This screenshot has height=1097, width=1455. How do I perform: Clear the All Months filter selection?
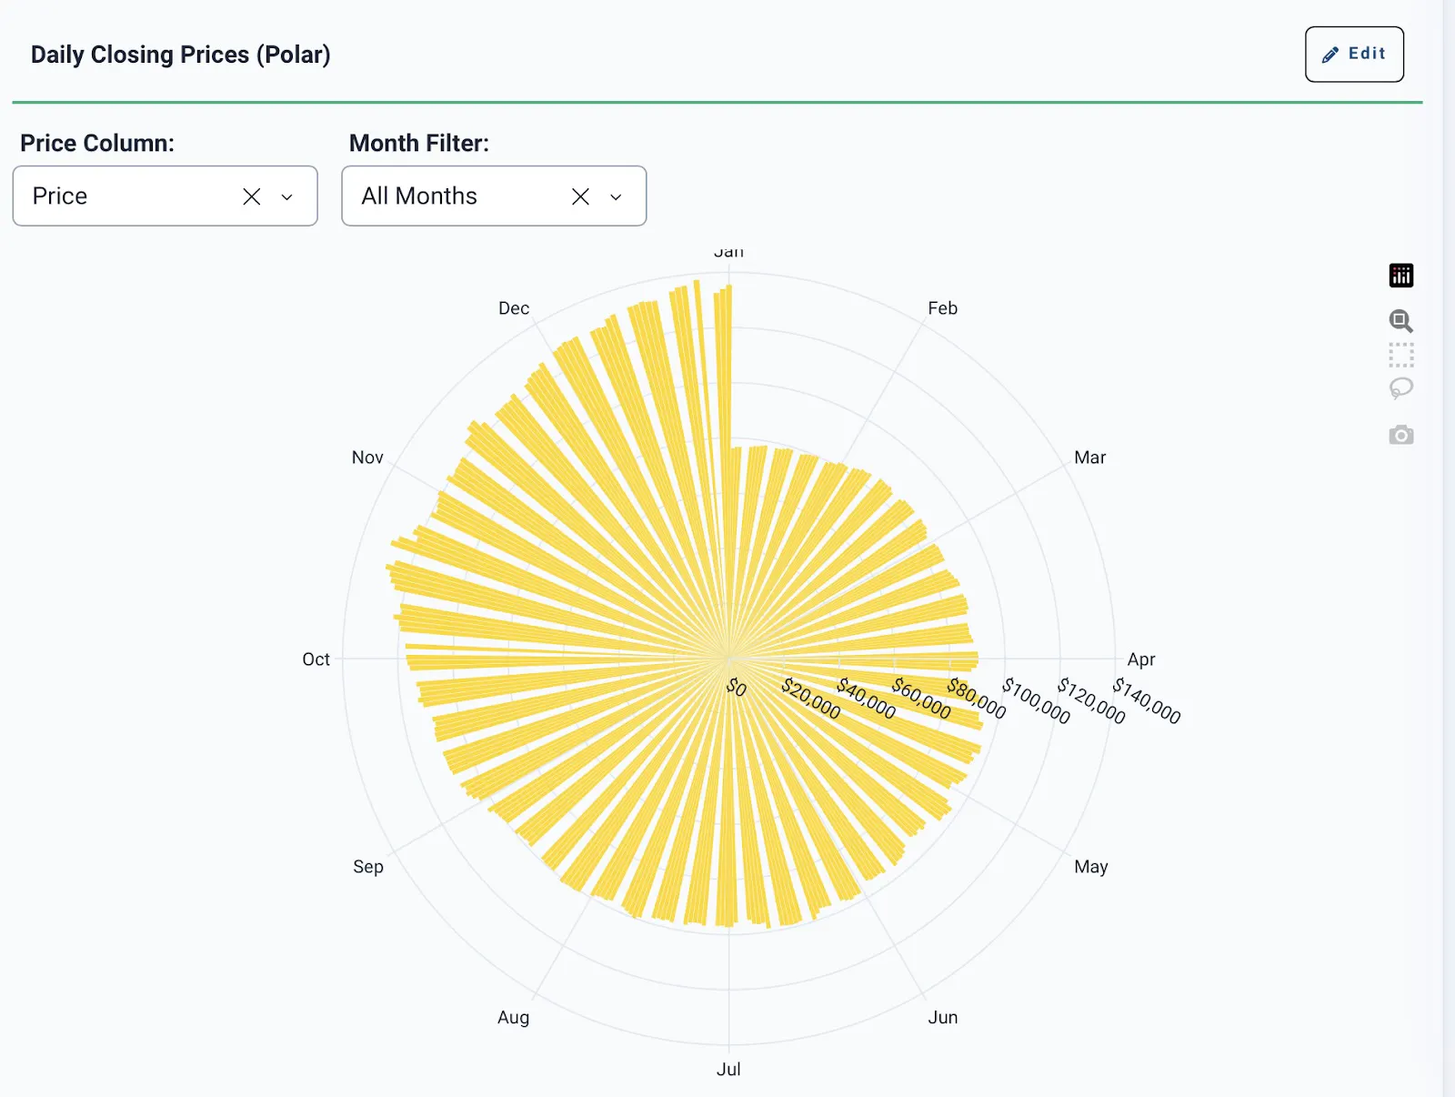(580, 196)
